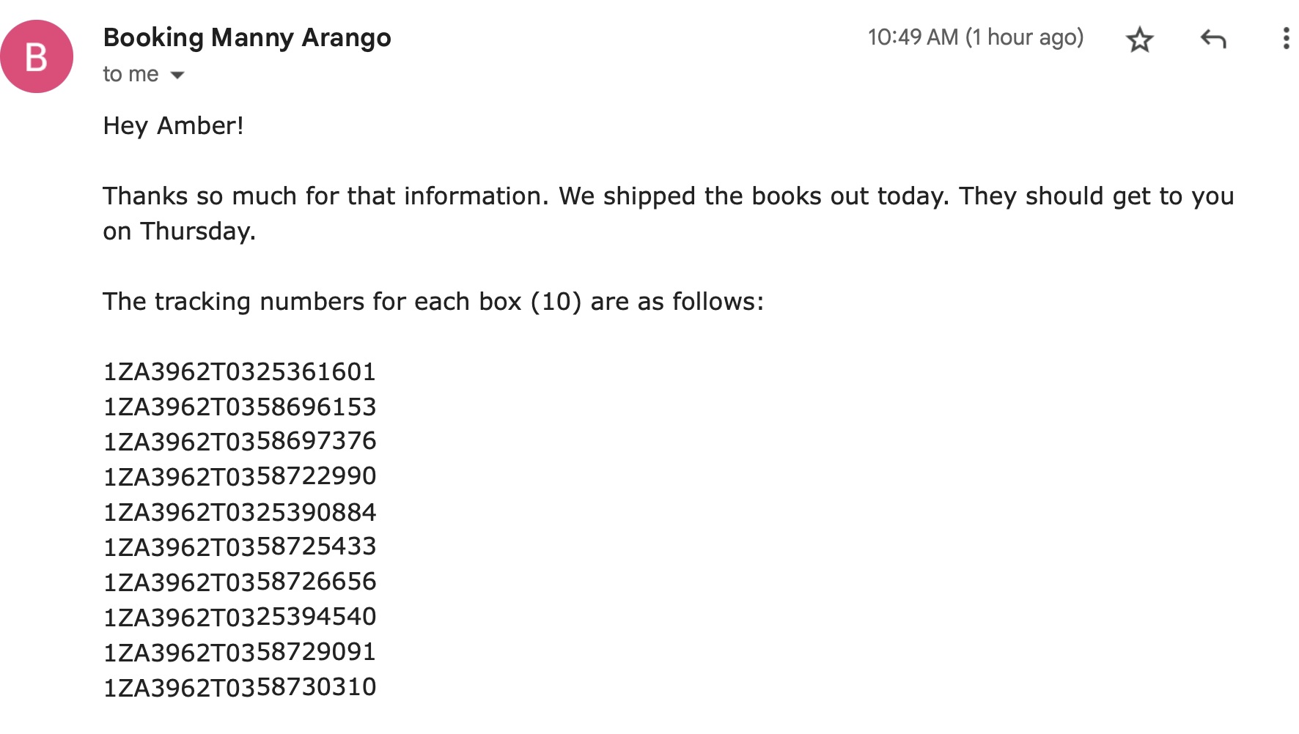This screenshot has width=1299, height=734.
Task: Click the pink B sender avatar
Action: [x=37, y=56]
